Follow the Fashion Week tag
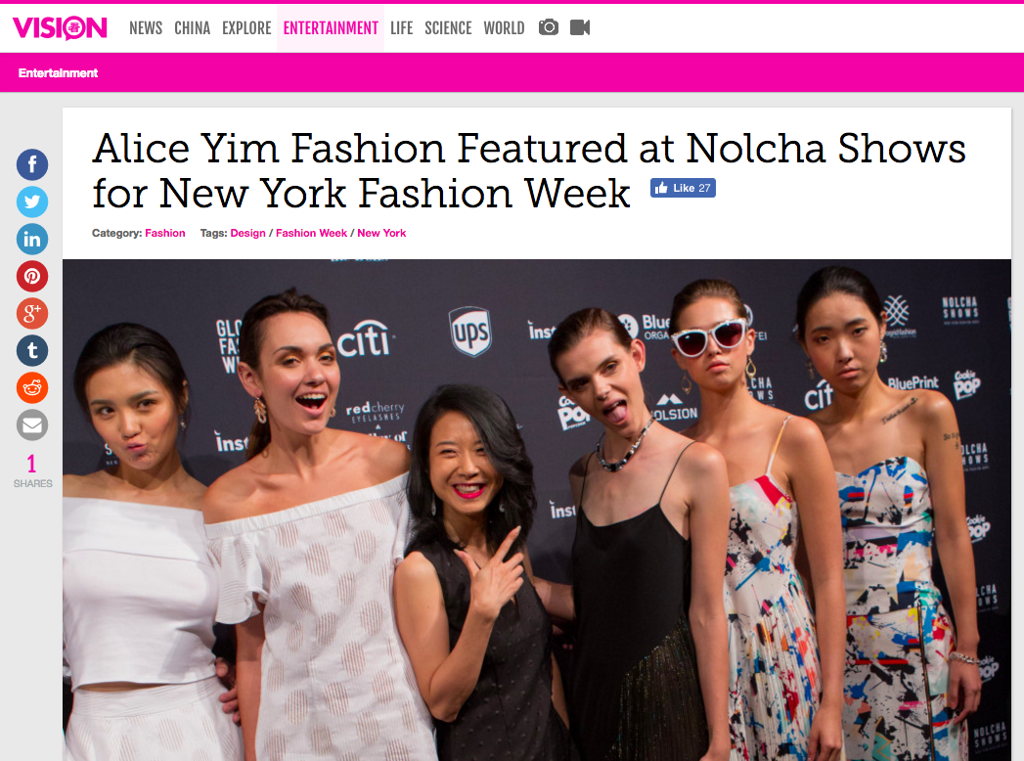 pos(312,233)
